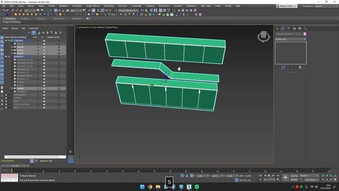Viewport: 339px width, 191px height.
Task: Click the selection lock toggle icon
Action: (187, 176)
